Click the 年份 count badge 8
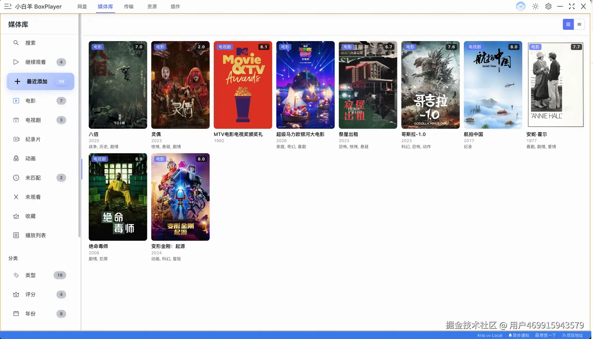 61,314
